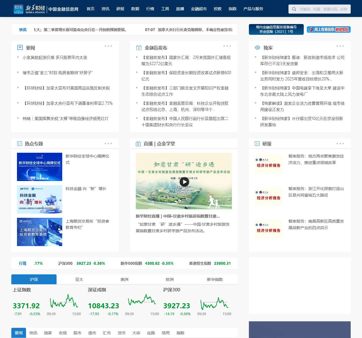Open the 金融超市 menu item
The image size is (362, 338).
coord(199,9)
